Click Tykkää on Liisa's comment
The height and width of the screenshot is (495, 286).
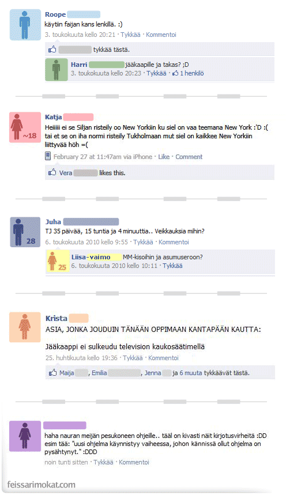(172, 266)
